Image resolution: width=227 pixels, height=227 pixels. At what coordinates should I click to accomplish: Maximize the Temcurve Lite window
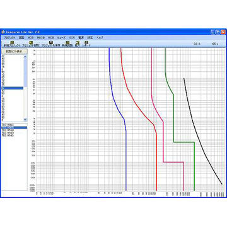click(218, 32)
